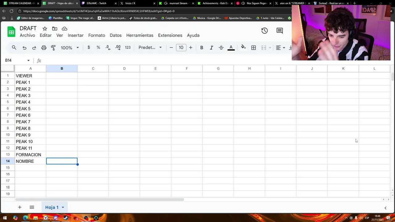Select column F header
This screenshot has height=222, width=395.
click(187, 68)
